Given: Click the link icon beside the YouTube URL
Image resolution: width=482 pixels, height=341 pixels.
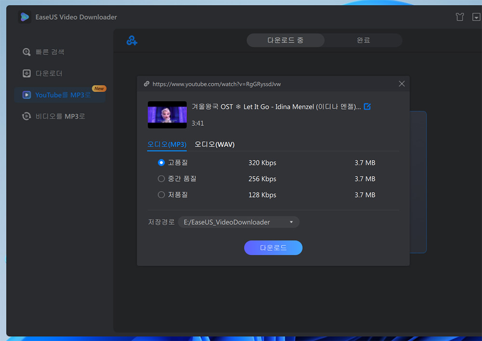Looking at the screenshot, I should (x=147, y=83).
